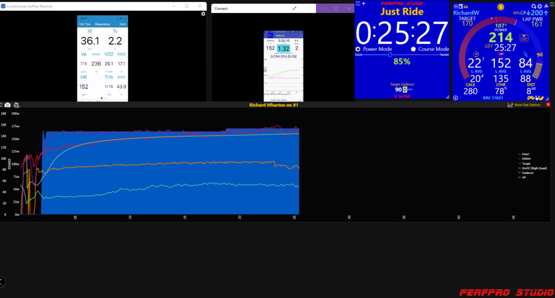Click the layout window icon in RichardW panel
The height and width of the screenshot is (298, 555).
pyautogui.click(x=461, y=7)
